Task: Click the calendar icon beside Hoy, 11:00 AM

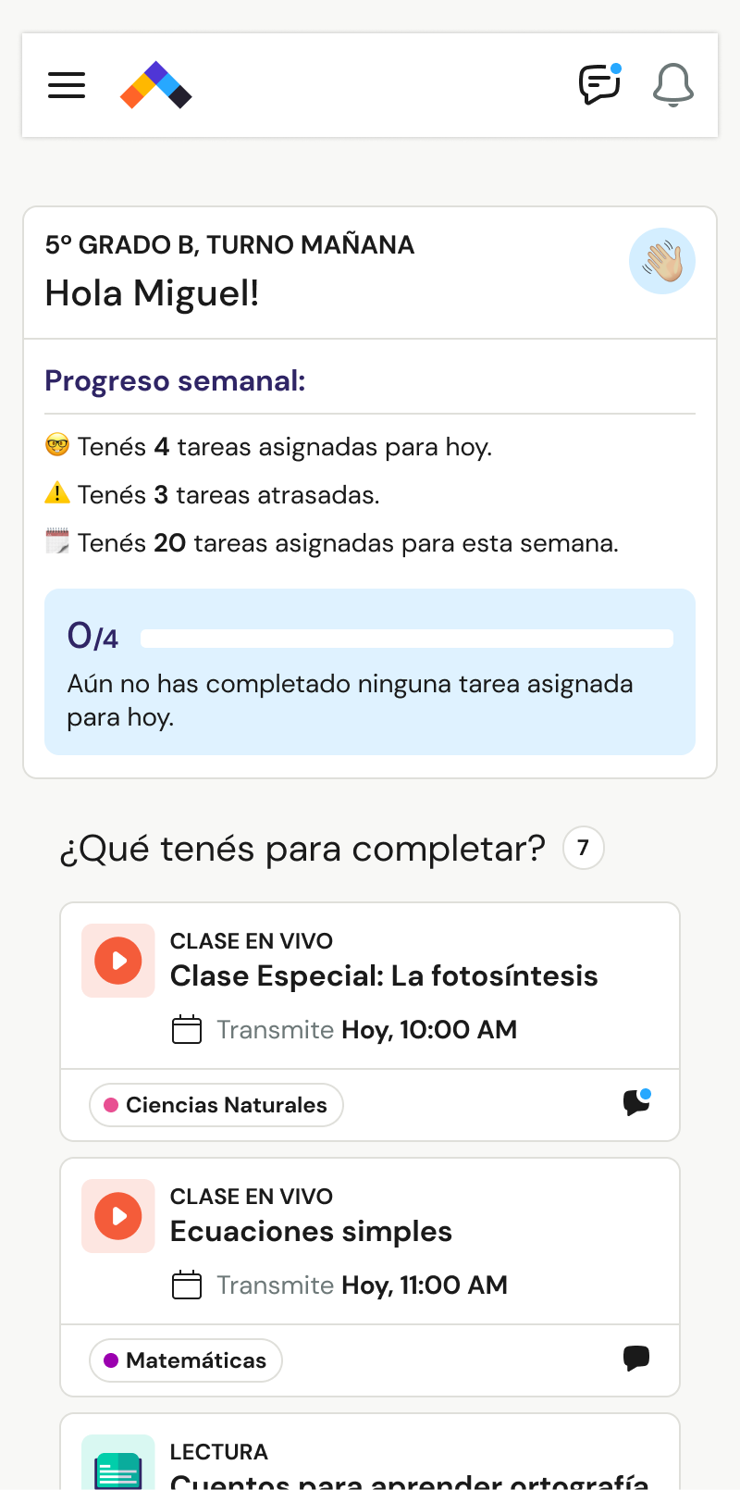Action: click(x=187, y=1285)
